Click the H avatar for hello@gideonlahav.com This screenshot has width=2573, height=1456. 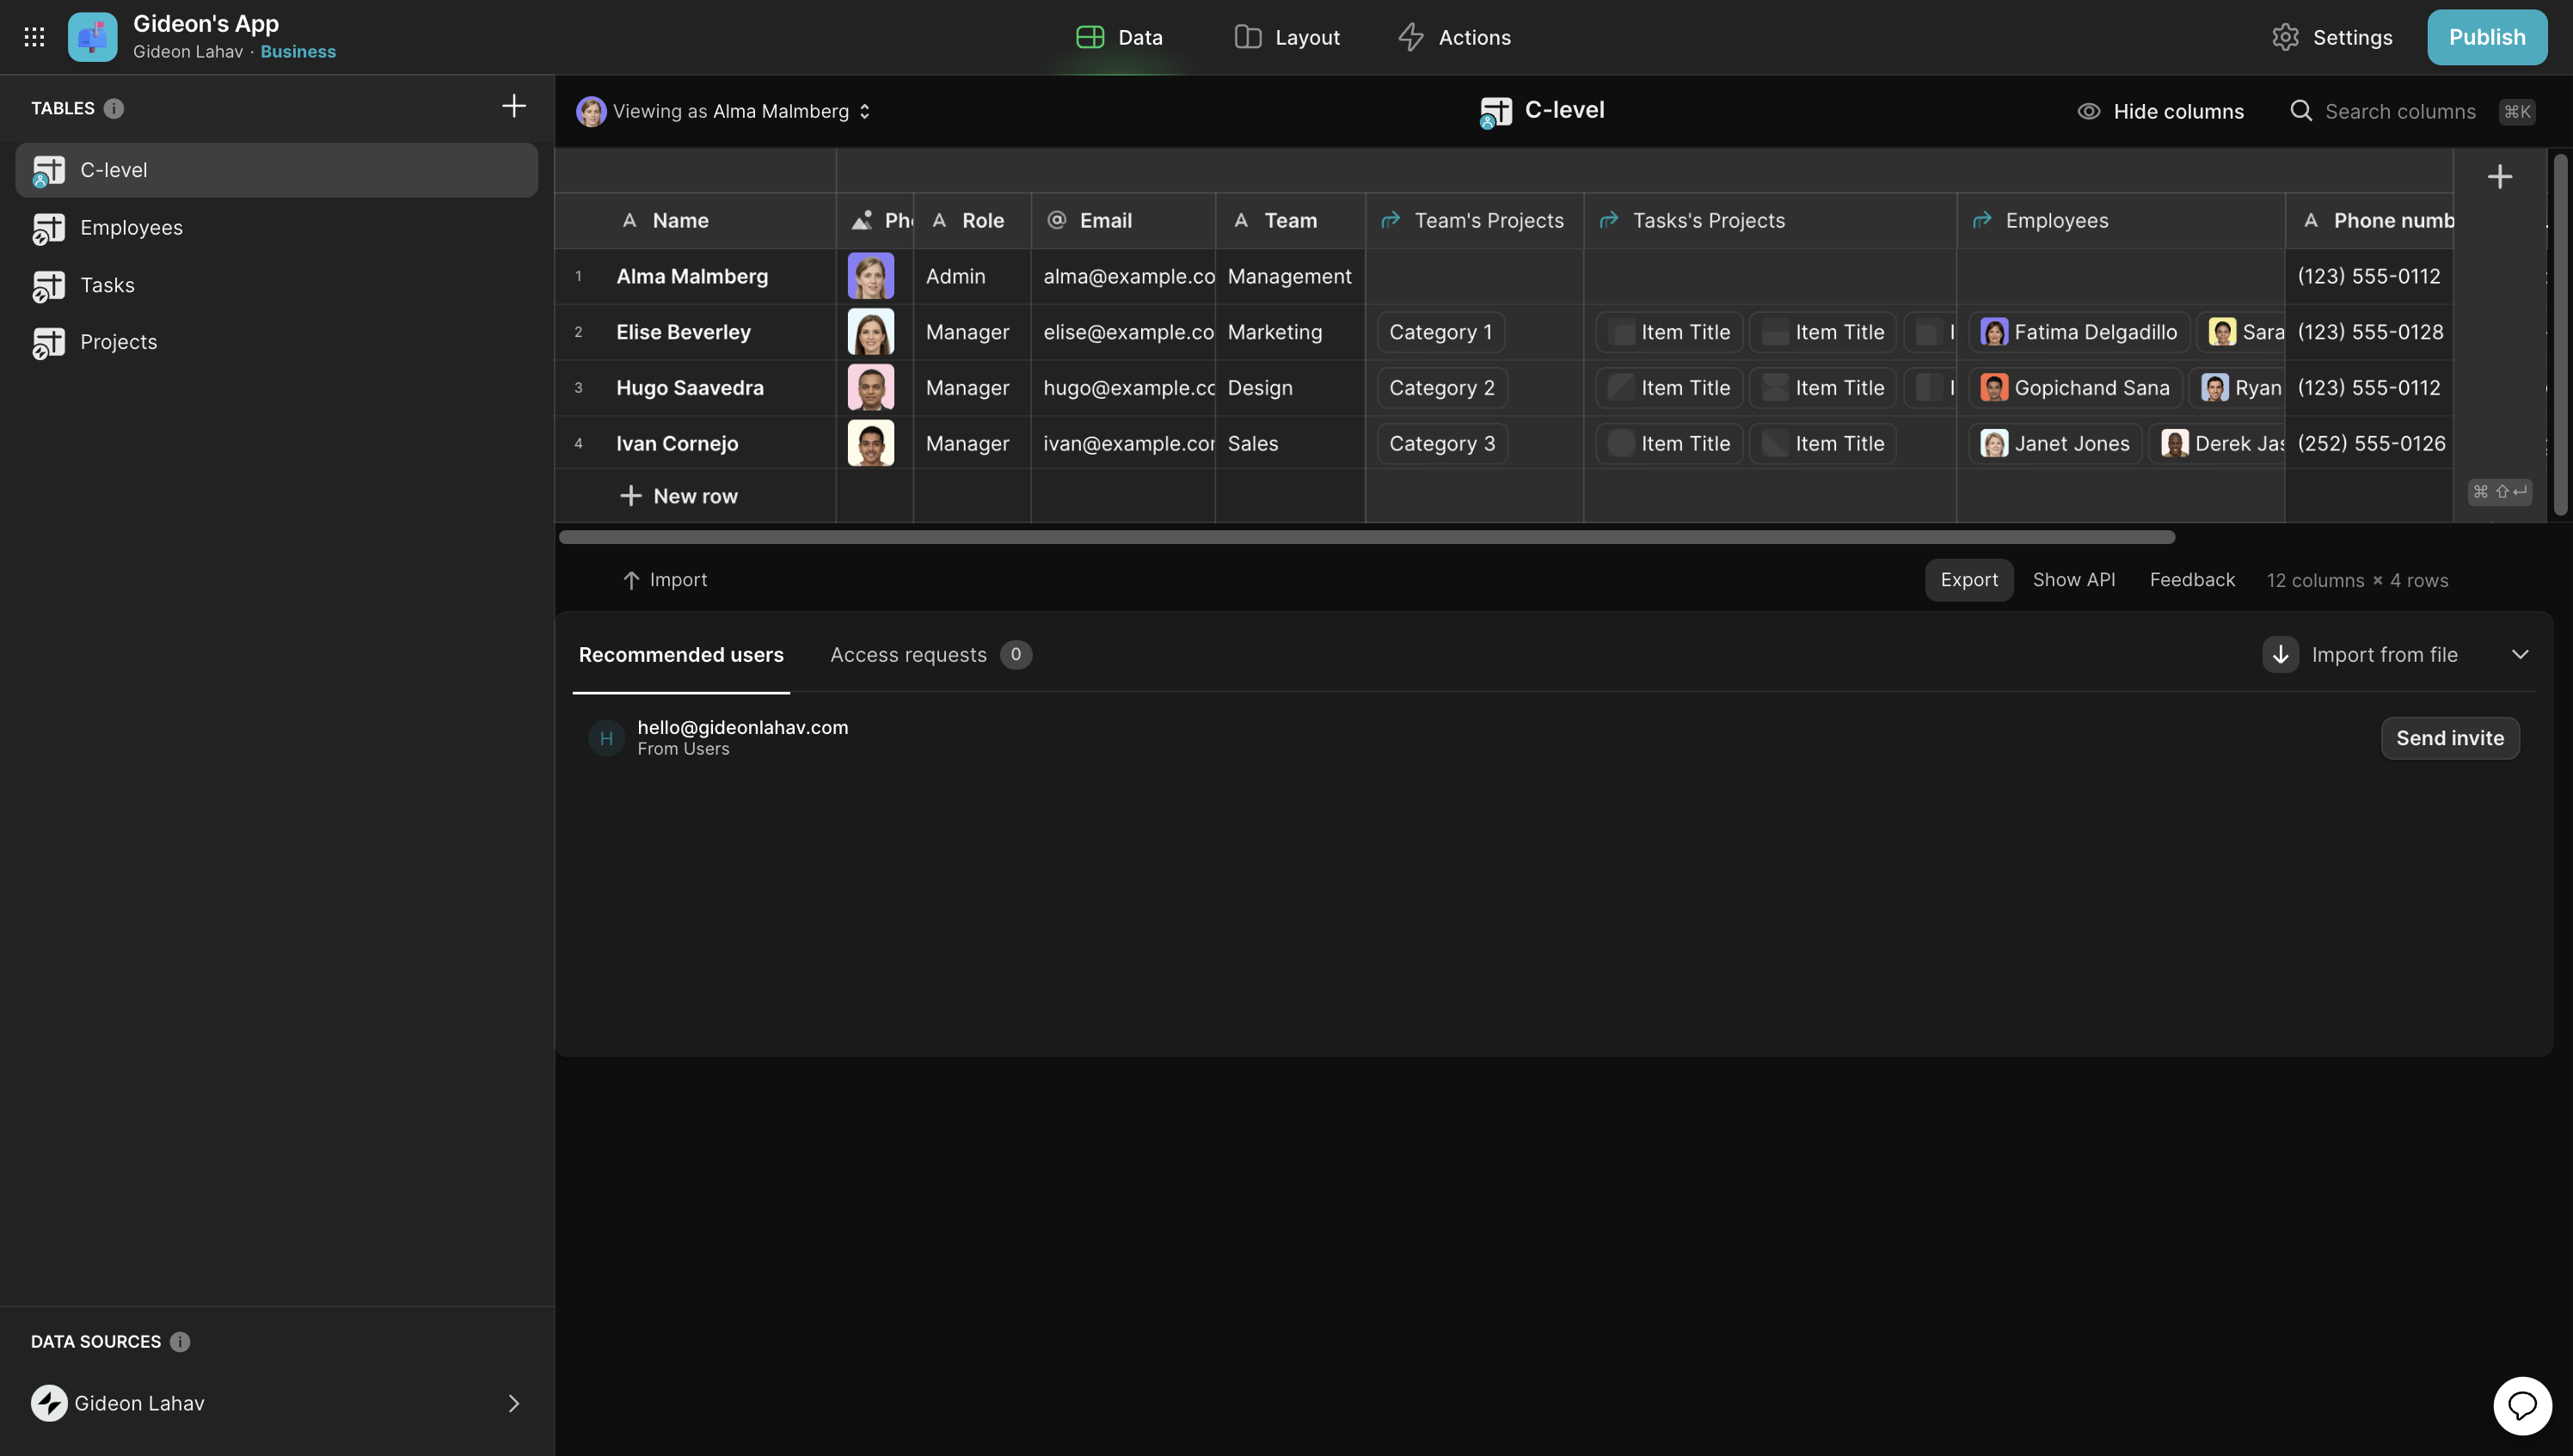pos(605,738)
